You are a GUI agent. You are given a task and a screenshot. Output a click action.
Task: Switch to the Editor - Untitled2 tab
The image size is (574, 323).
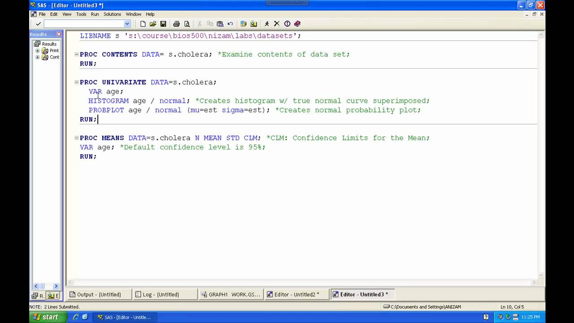[296, 294]
